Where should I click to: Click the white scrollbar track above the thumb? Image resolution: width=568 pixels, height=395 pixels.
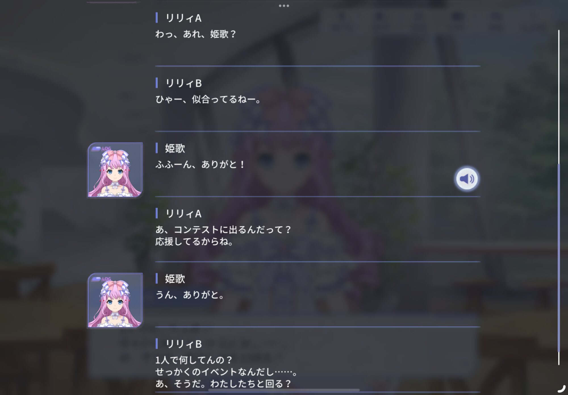[559, 97]
